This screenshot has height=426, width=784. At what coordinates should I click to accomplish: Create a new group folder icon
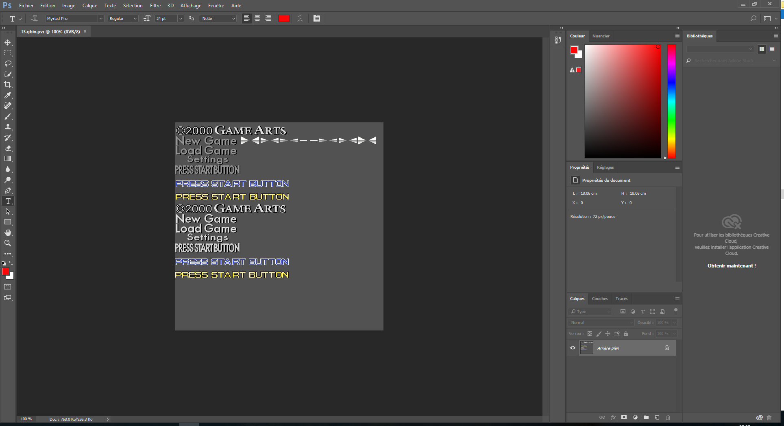[646, 417]
